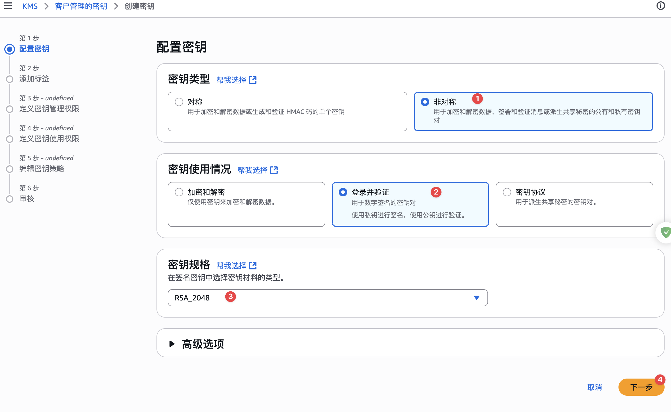
Task: Open the RSA_2048 key spec dropdown
Action: [x=327, y=297]
